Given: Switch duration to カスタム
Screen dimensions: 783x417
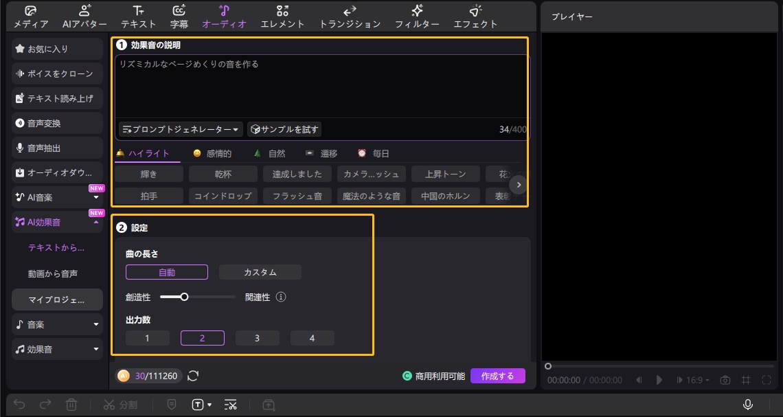Looking at the screenshot, I should [260, 271].
